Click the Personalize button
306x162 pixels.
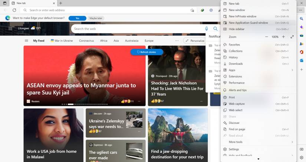(x=195, y=41)
